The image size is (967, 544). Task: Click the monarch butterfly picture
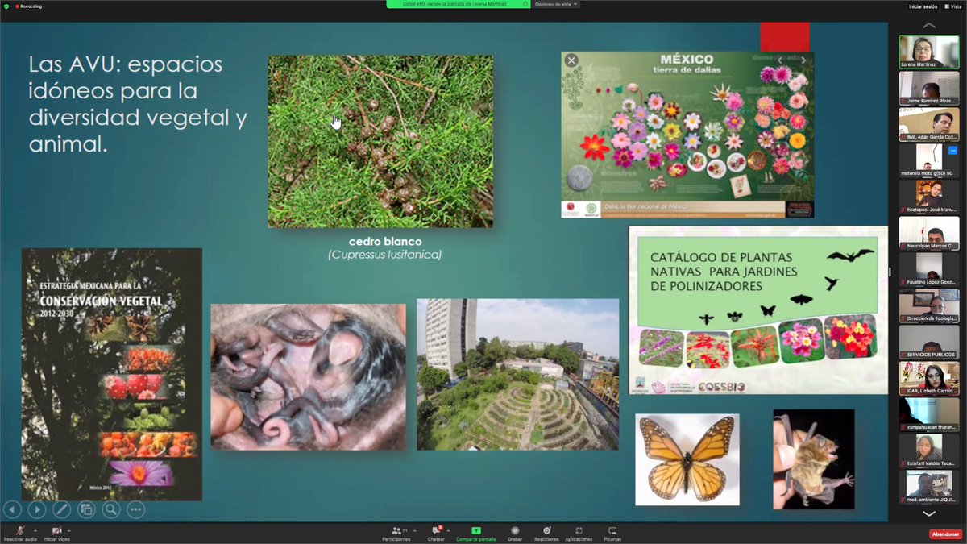687,460
